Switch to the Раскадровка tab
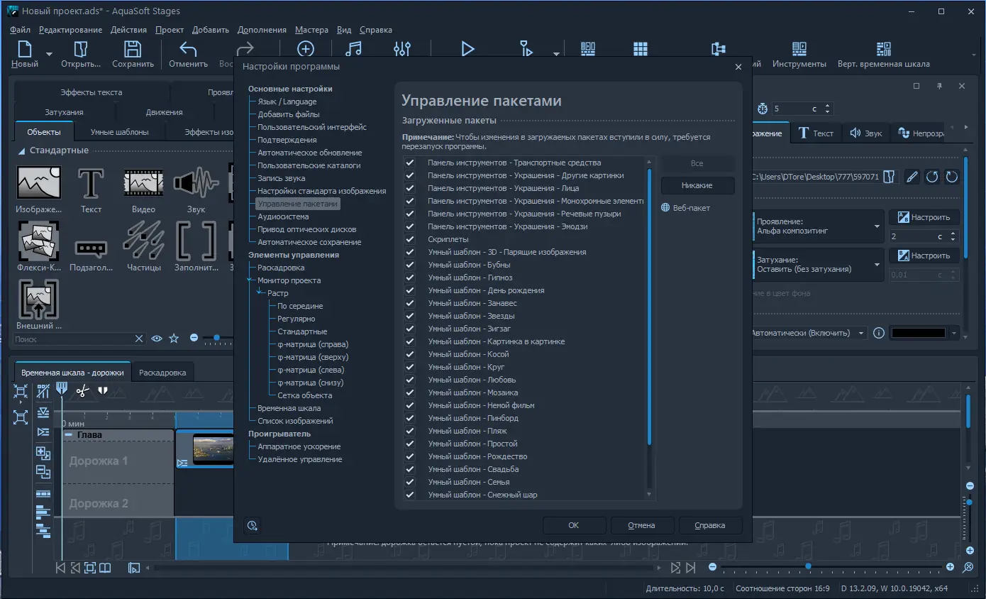The image size is (986, 599). tap(162, 373)
